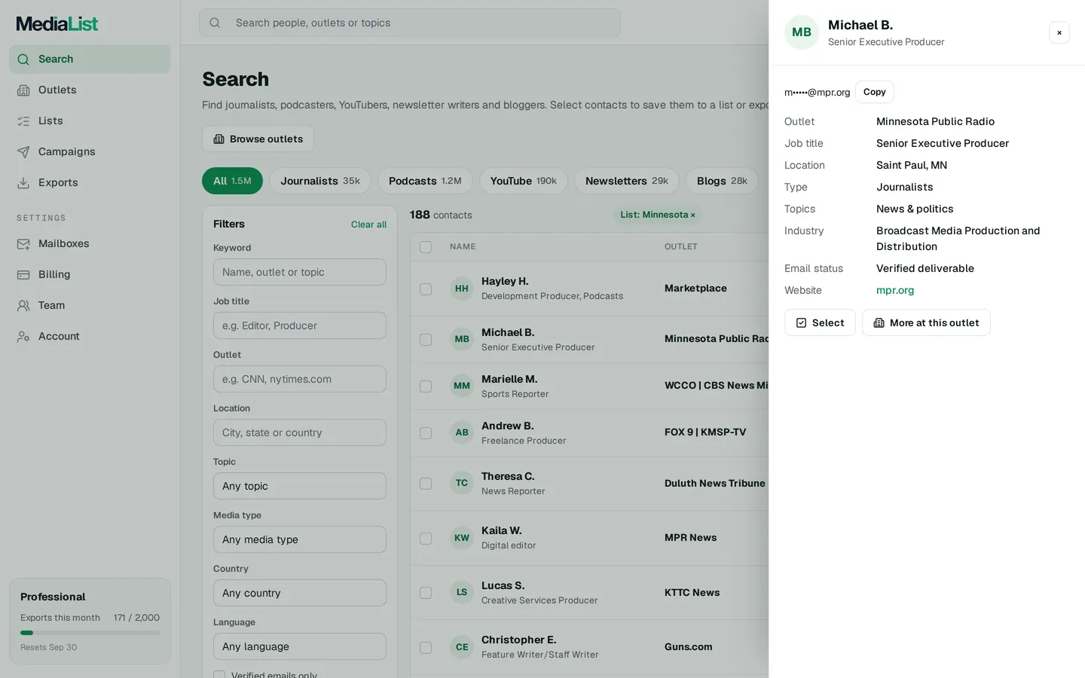
Task: Click the Location filter input field
Action: point(300,432)
